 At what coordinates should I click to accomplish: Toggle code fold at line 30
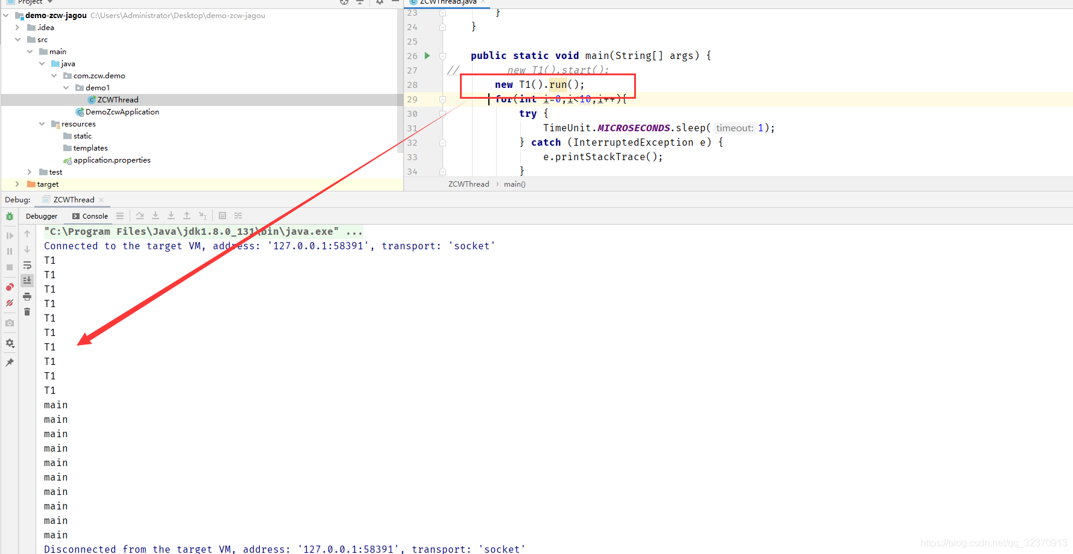click(x=442, y=113)
